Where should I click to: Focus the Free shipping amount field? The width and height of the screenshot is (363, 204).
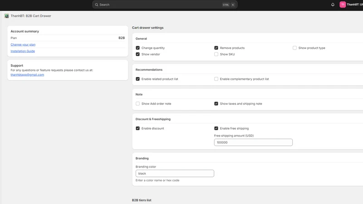[253, 142]
